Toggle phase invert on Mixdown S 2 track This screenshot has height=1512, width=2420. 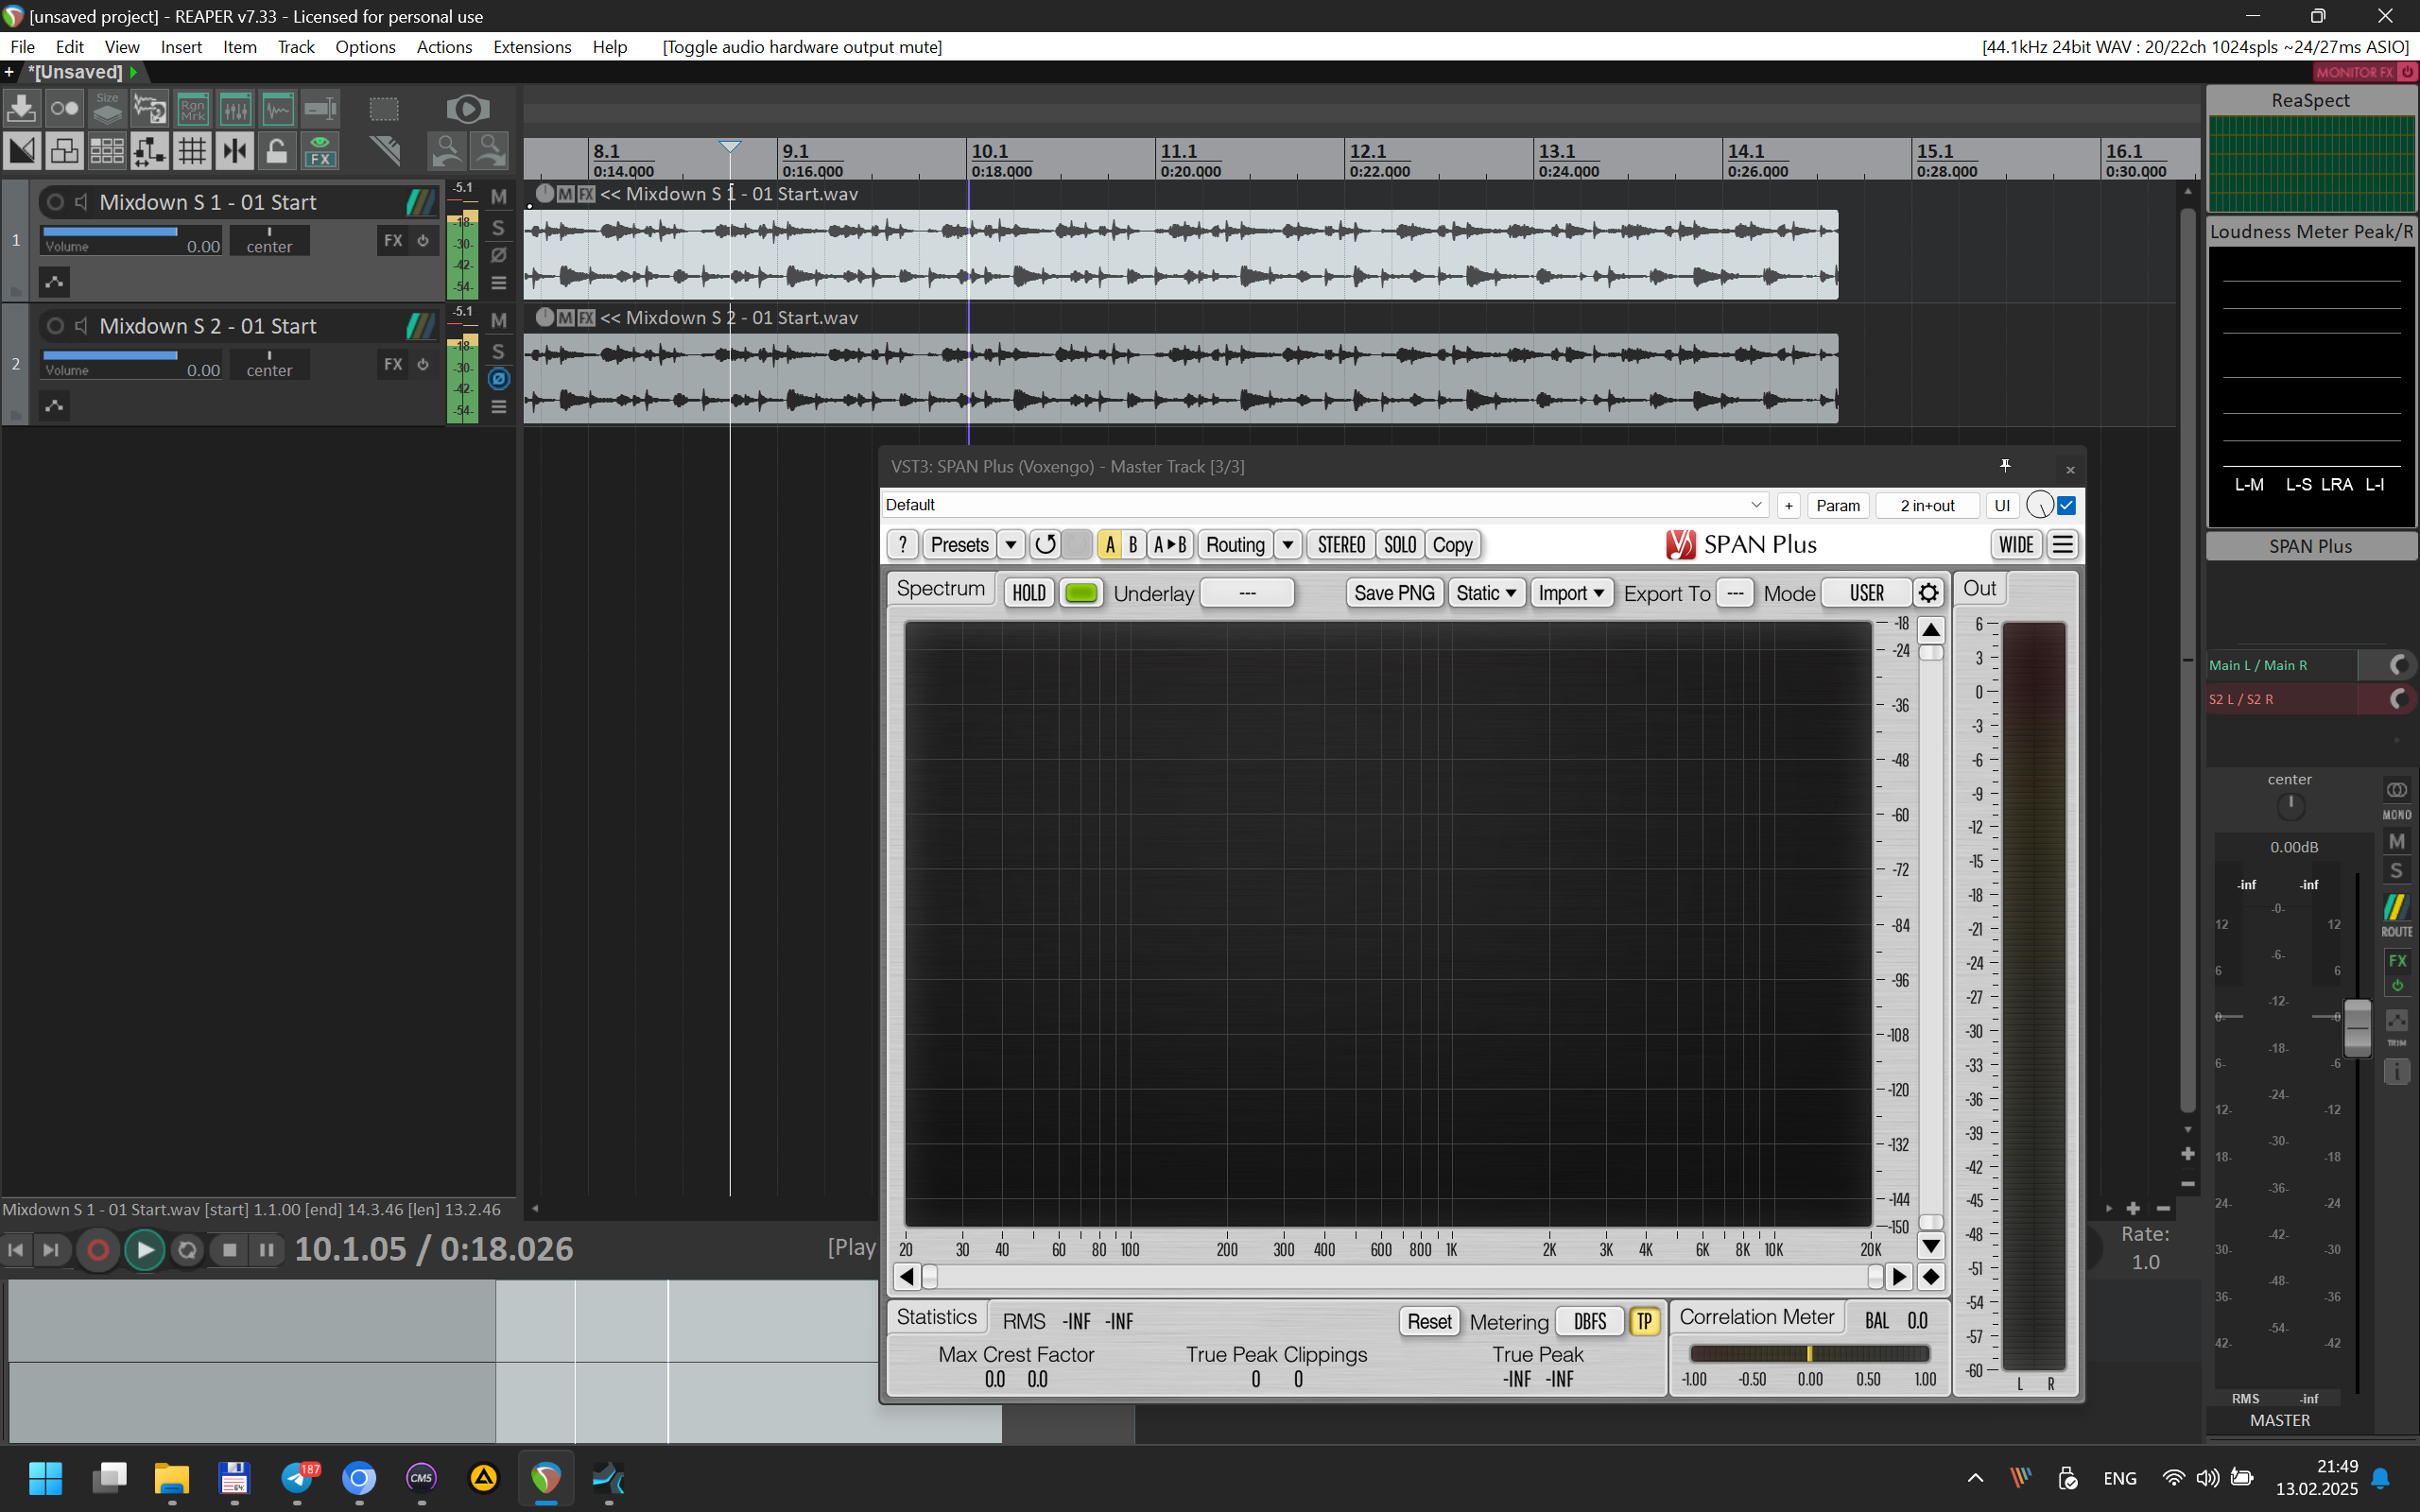[x=499, y=379]
